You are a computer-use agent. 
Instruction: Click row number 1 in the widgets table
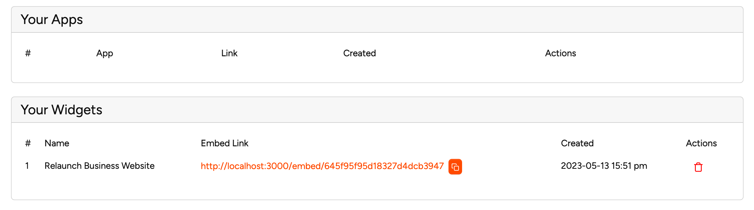[x=27, y=166]
